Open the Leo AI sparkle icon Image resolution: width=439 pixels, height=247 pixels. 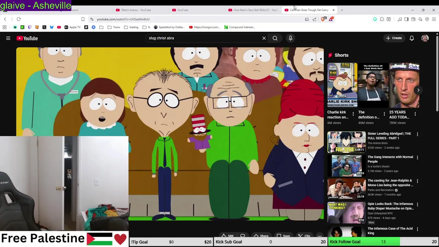point(420,19)
